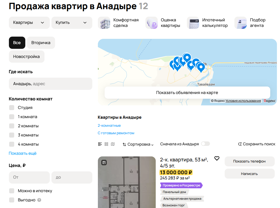Click the Подбор агента icon

(x=240, y=22)
